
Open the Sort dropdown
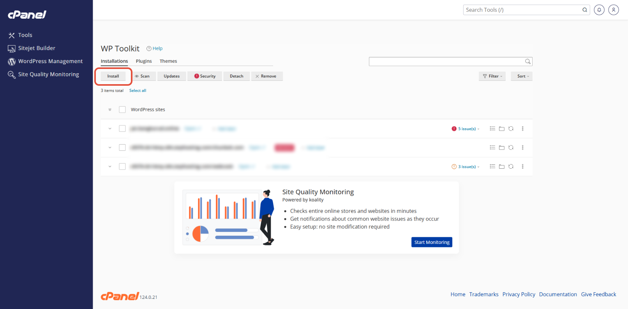point(522,76)
